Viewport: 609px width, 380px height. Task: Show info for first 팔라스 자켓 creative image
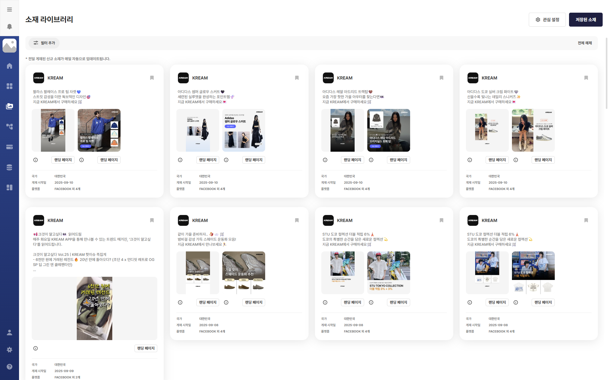click(36, 160)
